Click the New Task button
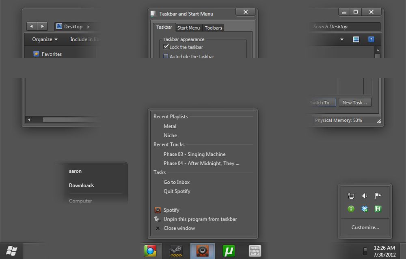This screenshot has width=406, height=259. pyautogui.click(x=355, y=102)
